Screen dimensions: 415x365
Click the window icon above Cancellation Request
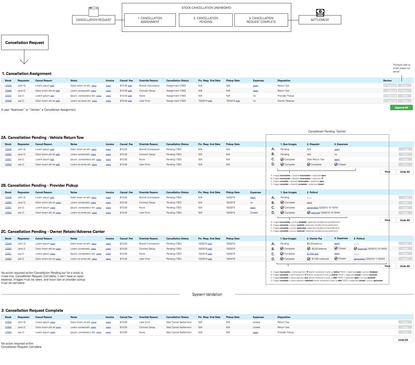[x=94, y=12]
